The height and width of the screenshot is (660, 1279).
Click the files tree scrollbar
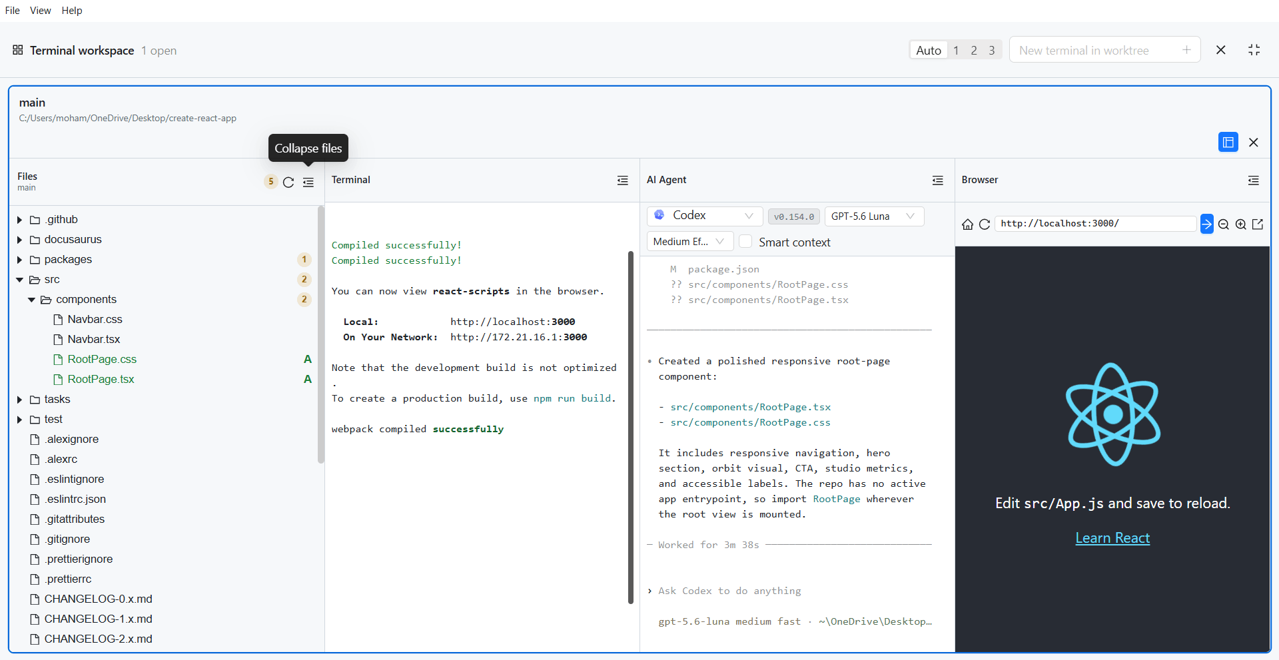click(x=321, y=335)
